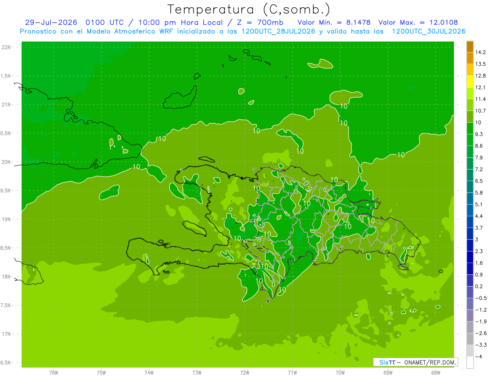The width and height of the screenshot is (489, 378).
Task: Click the "18N" latitude label
Action: 7,277
